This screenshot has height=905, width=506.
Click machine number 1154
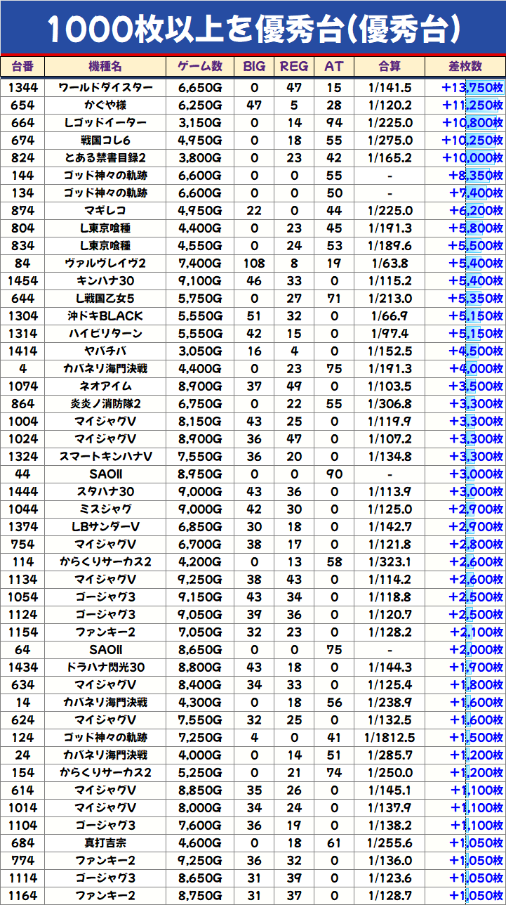click(22, 632)
